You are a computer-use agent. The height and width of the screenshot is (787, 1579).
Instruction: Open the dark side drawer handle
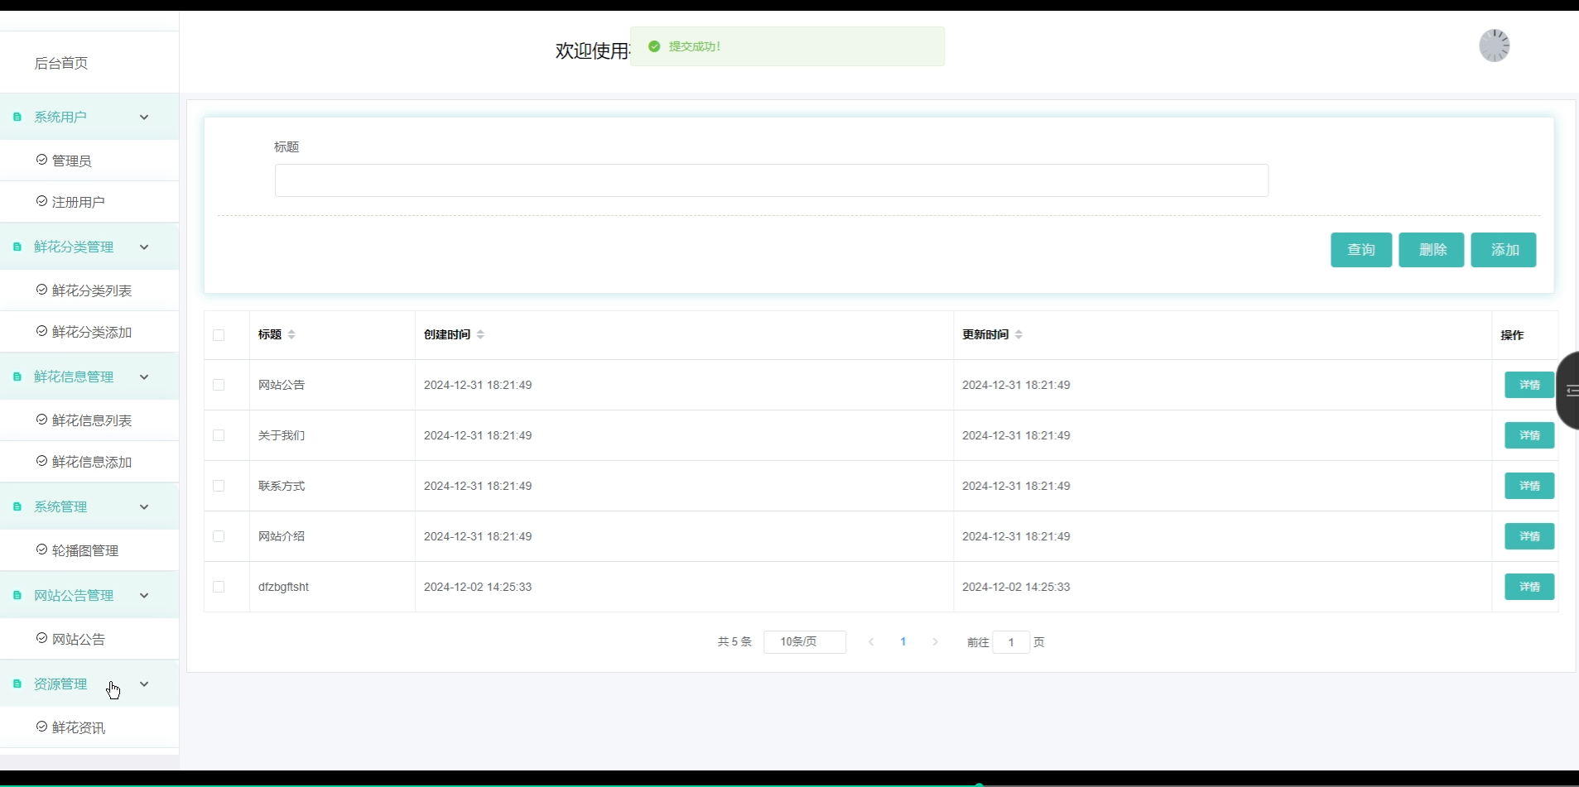(1568, 391)
